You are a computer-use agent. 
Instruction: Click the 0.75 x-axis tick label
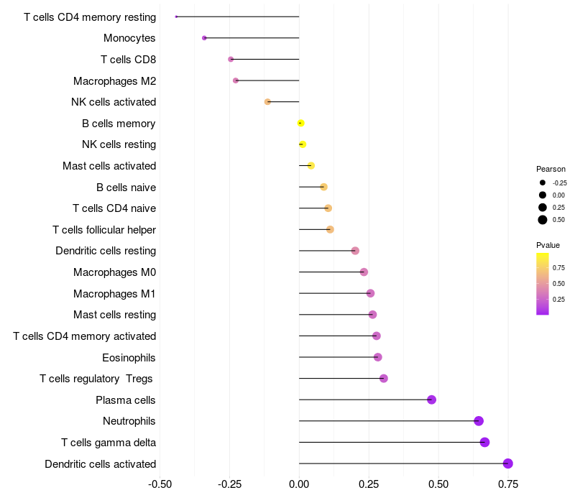click(x=508, y=484)
